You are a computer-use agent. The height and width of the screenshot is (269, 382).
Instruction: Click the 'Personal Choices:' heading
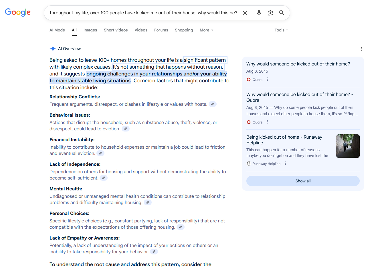tap(70, 214)
